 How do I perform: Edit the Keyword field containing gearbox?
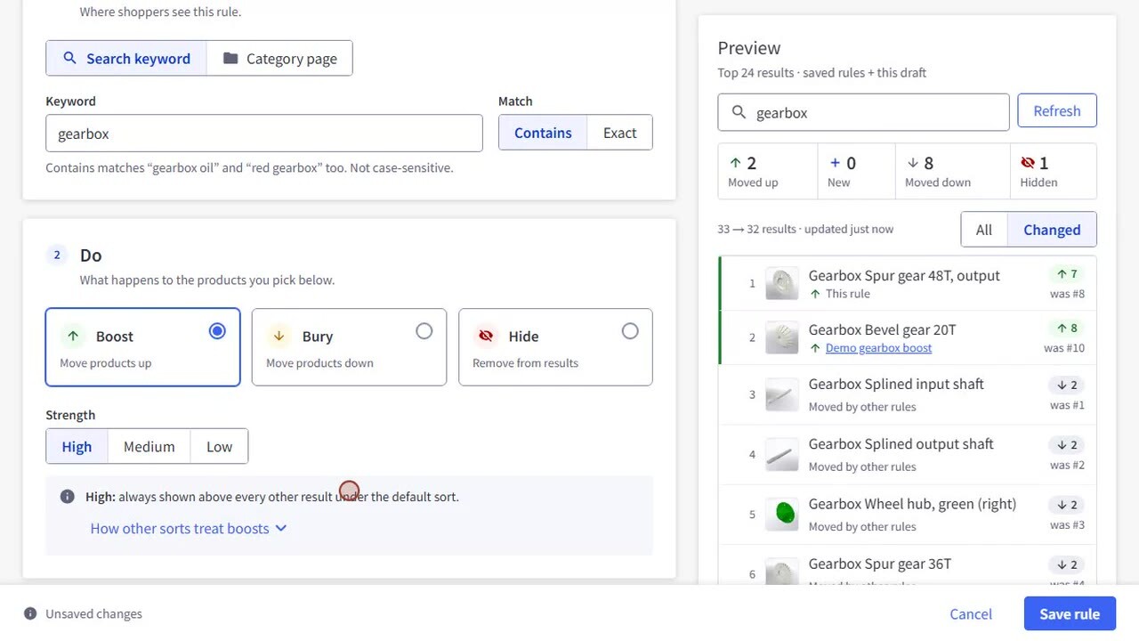[264, 134]
